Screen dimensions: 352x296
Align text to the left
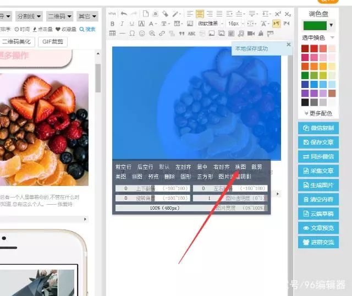click(190, 14)
